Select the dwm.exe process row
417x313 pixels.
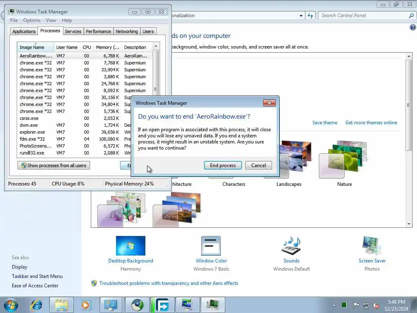75,125
